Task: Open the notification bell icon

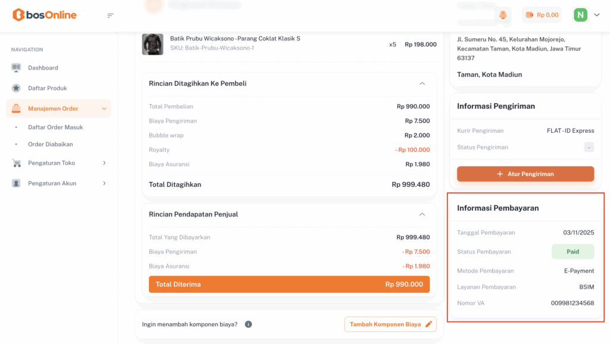Action: 503,15
